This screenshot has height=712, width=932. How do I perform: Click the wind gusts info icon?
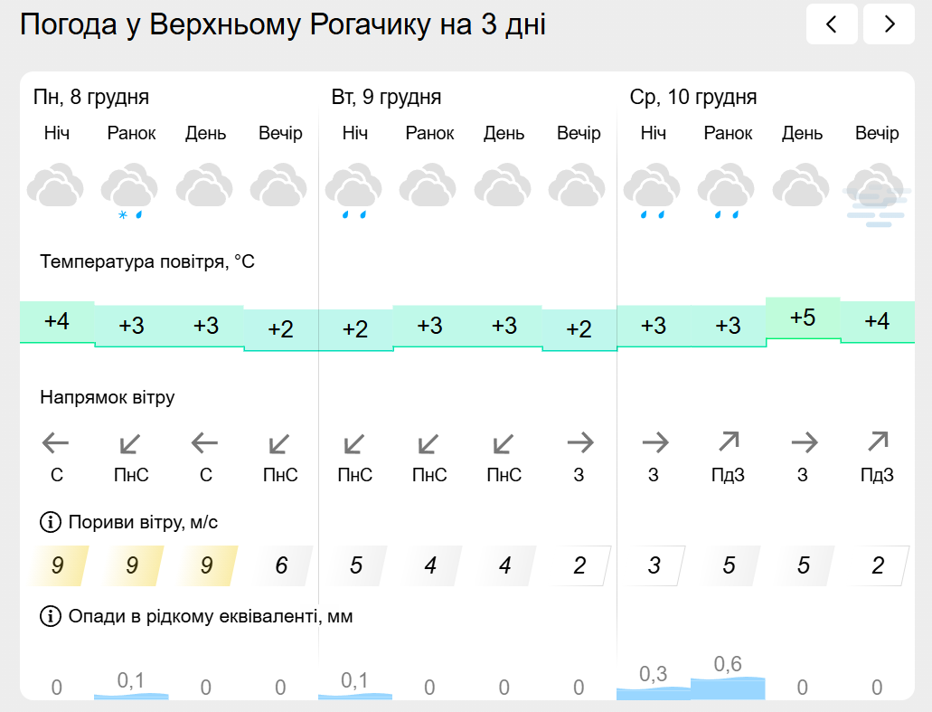pyautogui.click(x=49, y=522)
